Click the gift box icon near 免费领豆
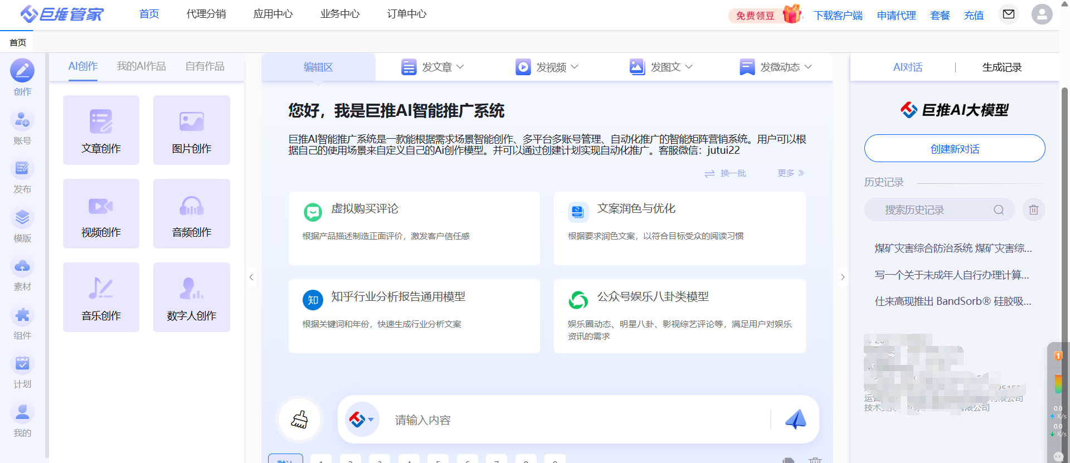Image resolution: width=1070 pixels, height=463 pixels. pyautogui.click(x=791, y=14)
